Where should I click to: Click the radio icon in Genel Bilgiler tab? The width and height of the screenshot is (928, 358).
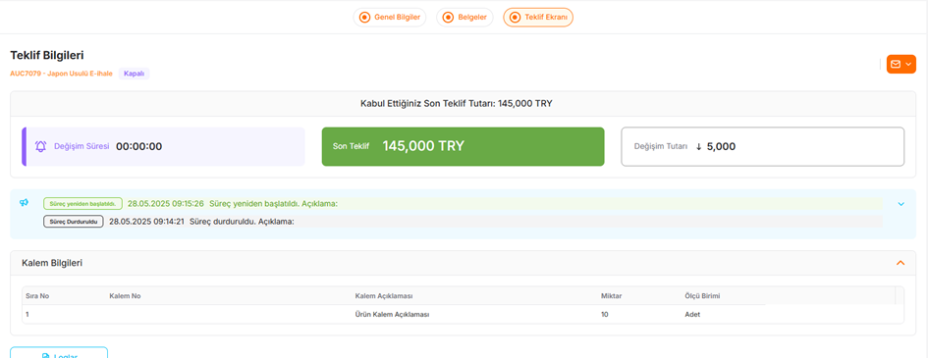[x=364, y=17]
